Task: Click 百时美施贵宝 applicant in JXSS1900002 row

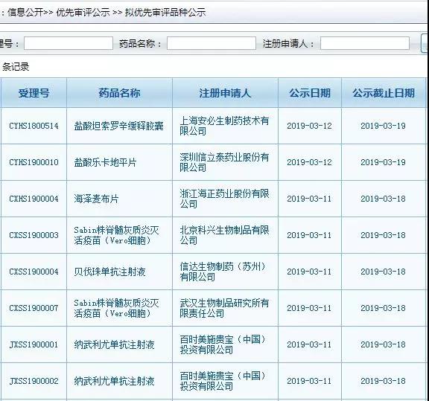Action: pos(223,381)
